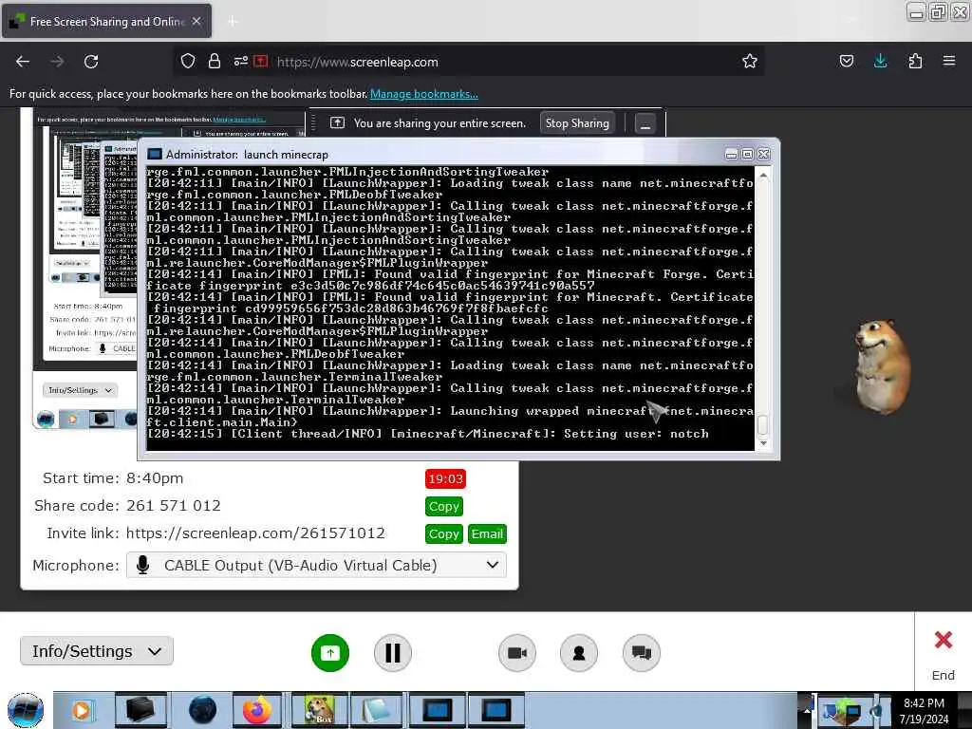Open site permissions icon in address bar

click(240, 61)
